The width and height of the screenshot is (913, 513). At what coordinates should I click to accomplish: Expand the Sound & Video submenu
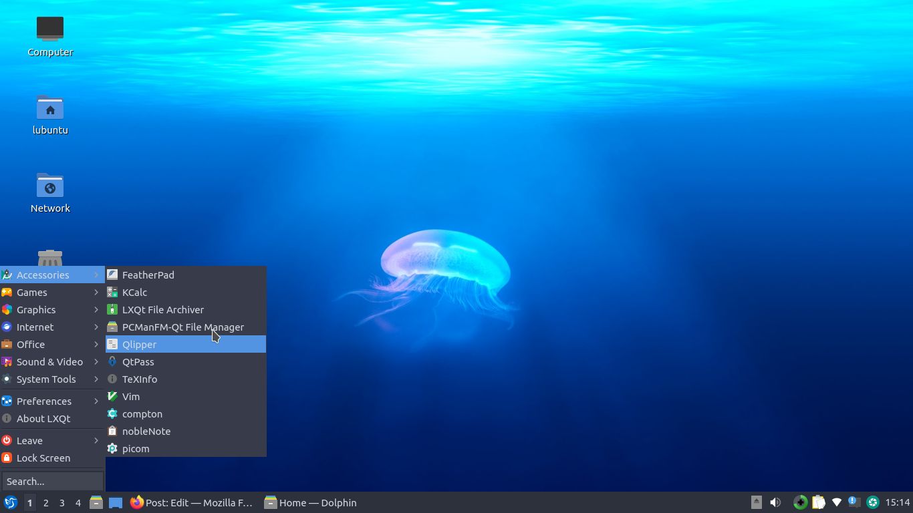pyautogui.click(x=52, y=361)
